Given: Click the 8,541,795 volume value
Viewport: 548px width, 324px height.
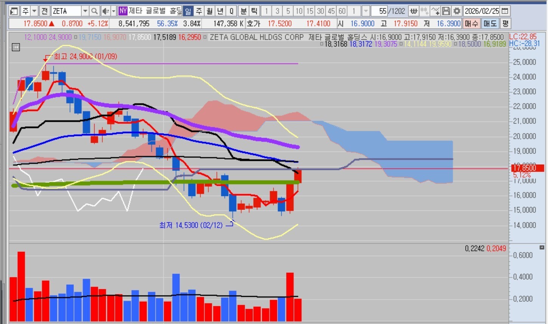Looking at the screenshot, I should (x=134, y=23).
